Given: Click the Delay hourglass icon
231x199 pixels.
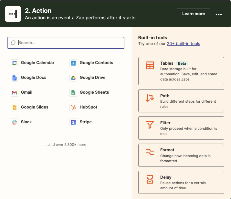Looking at the screenshot, I should coord(150,179).
